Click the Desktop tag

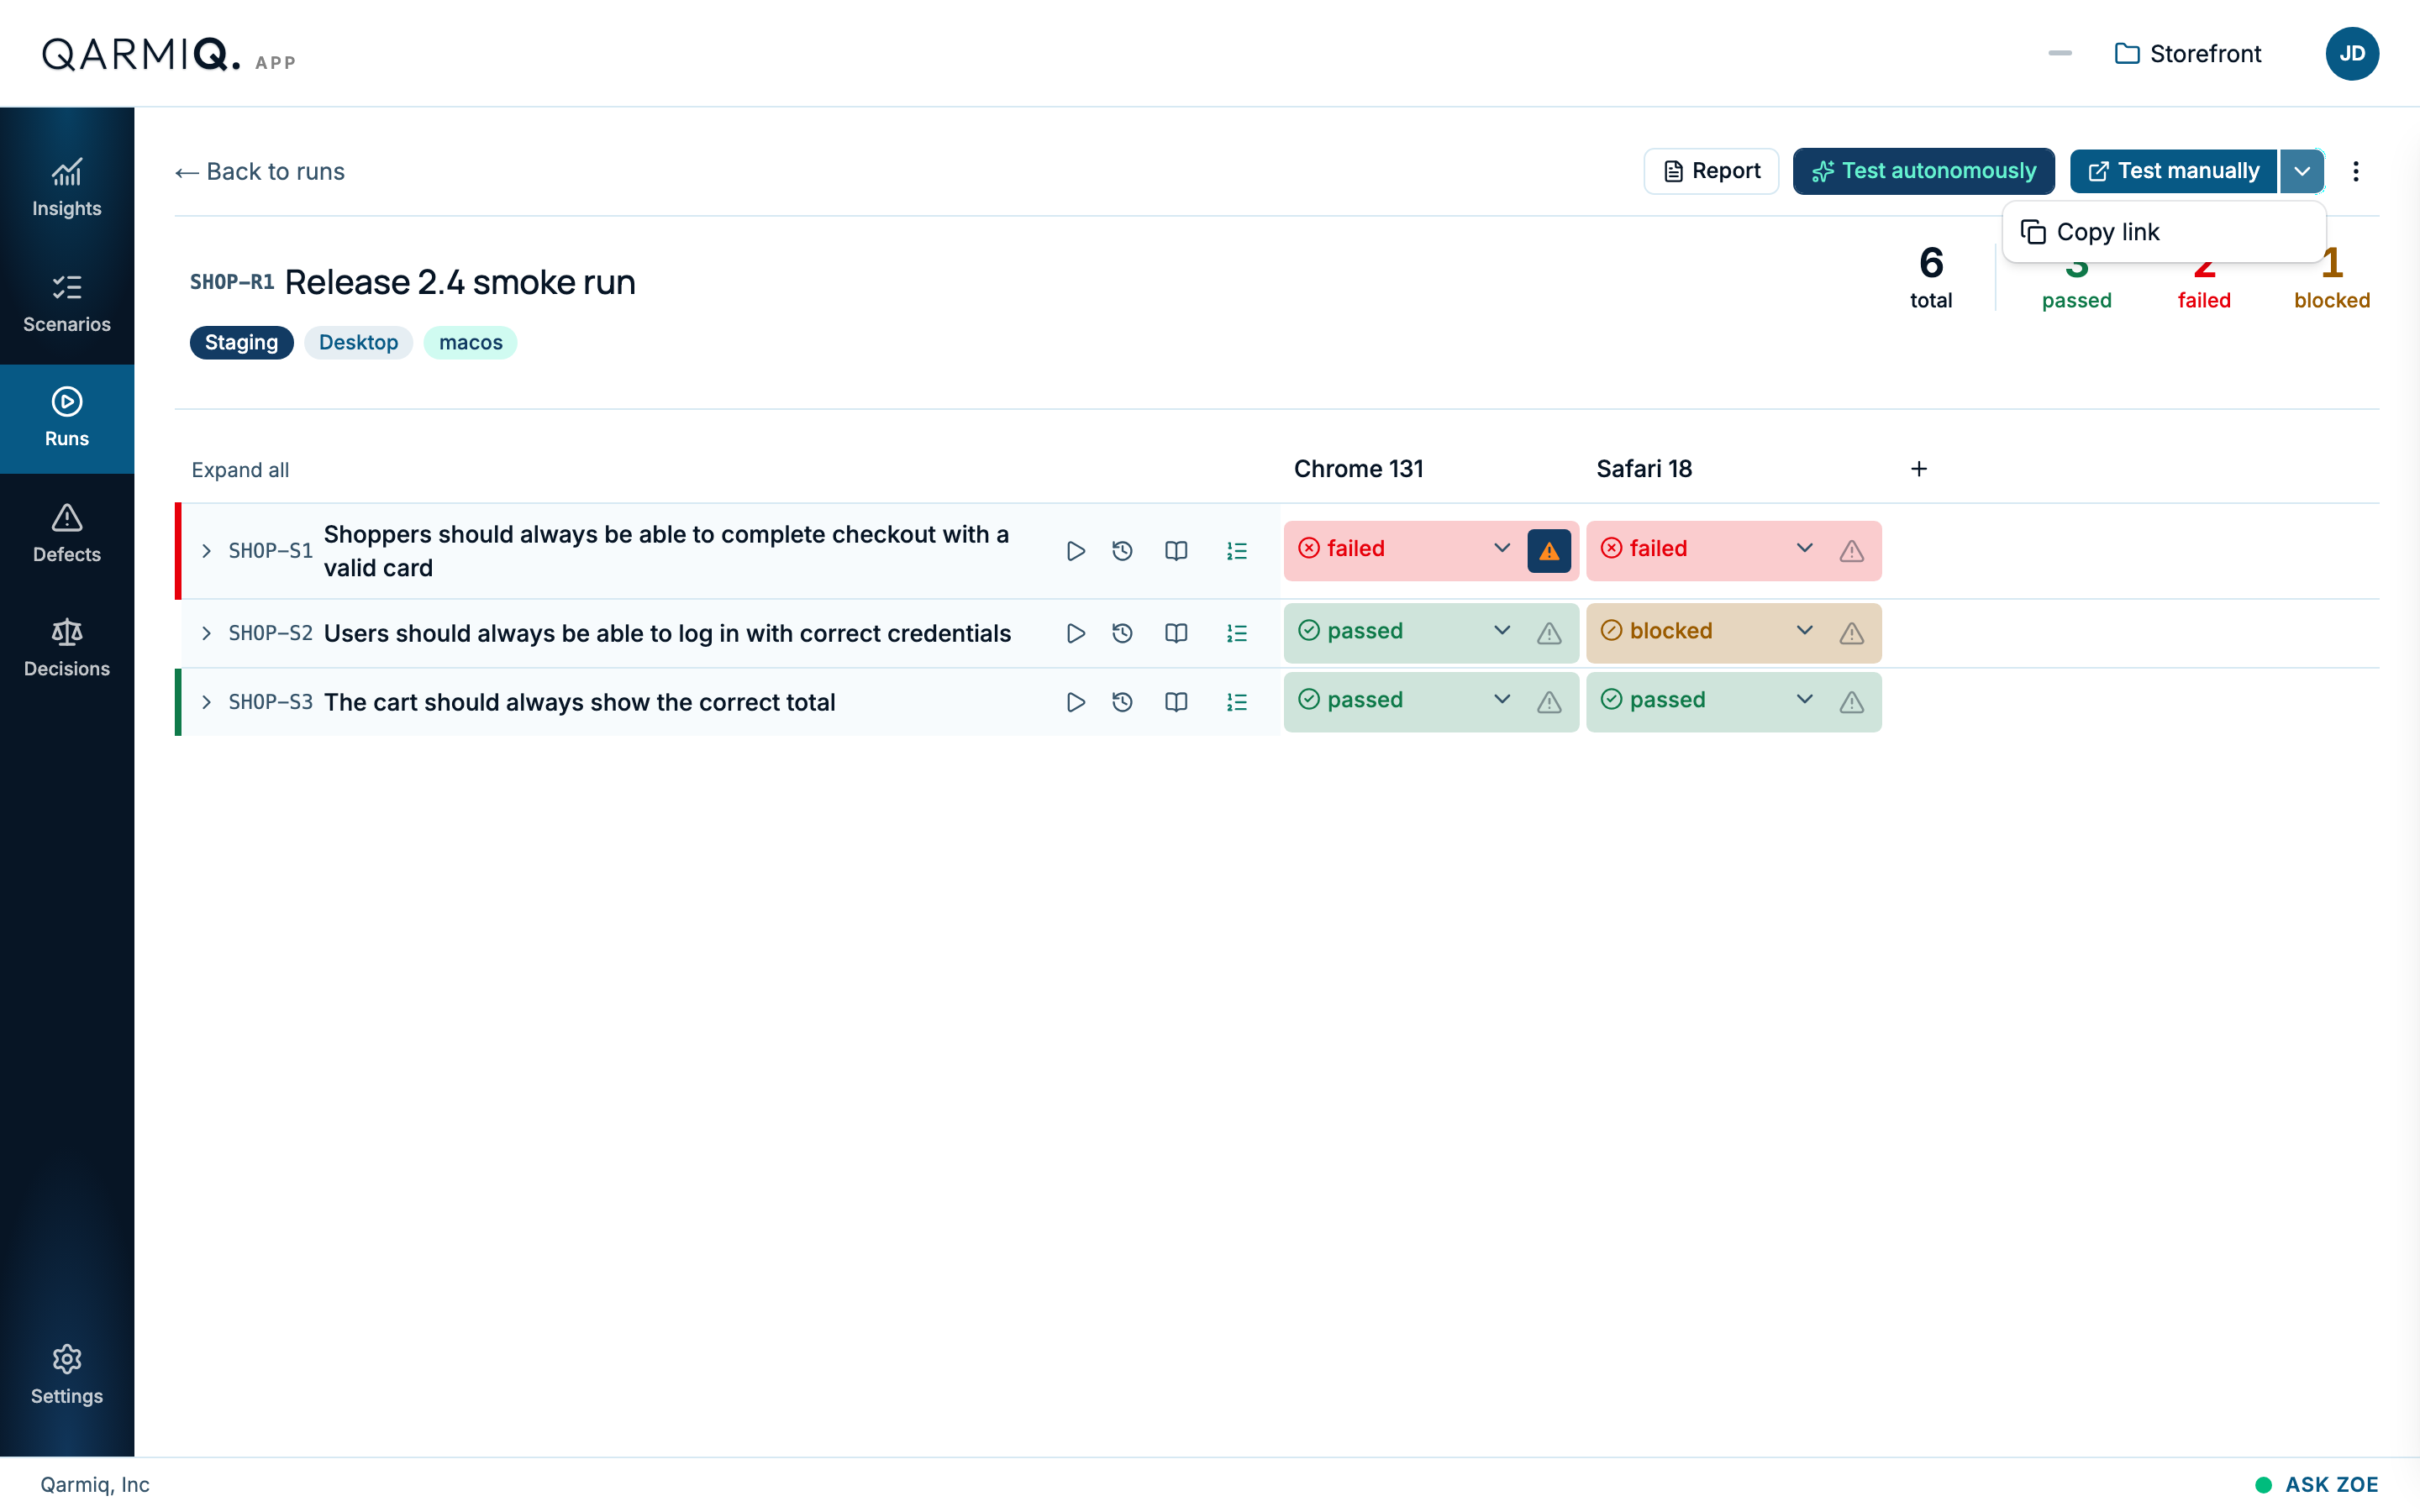(358, 342)
